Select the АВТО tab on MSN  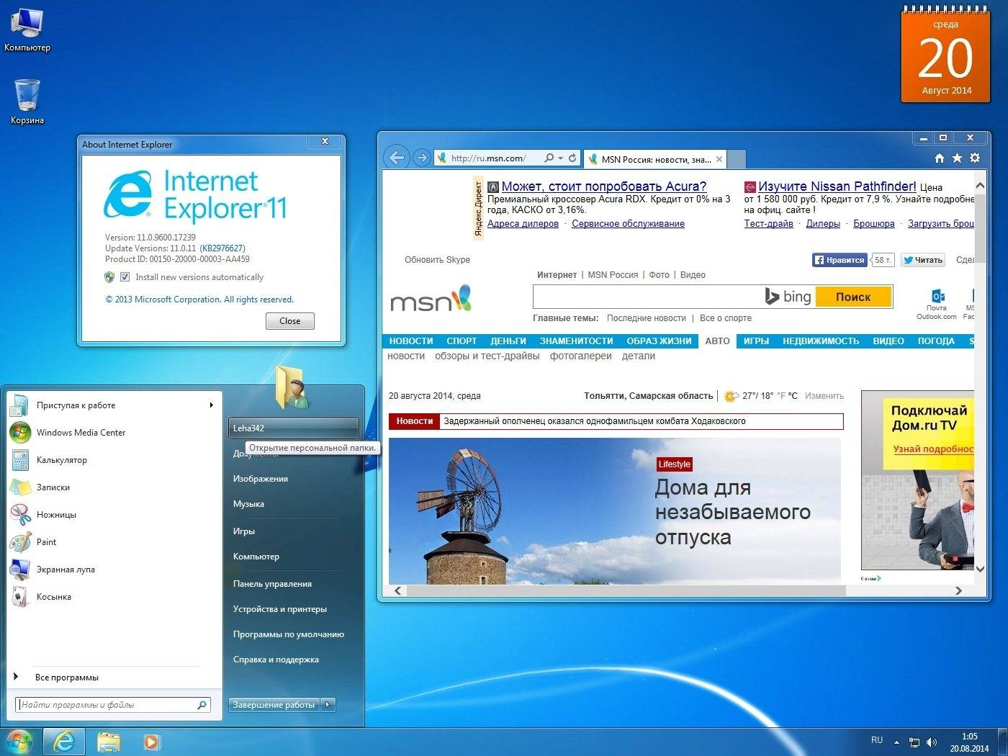coord(717,341)
